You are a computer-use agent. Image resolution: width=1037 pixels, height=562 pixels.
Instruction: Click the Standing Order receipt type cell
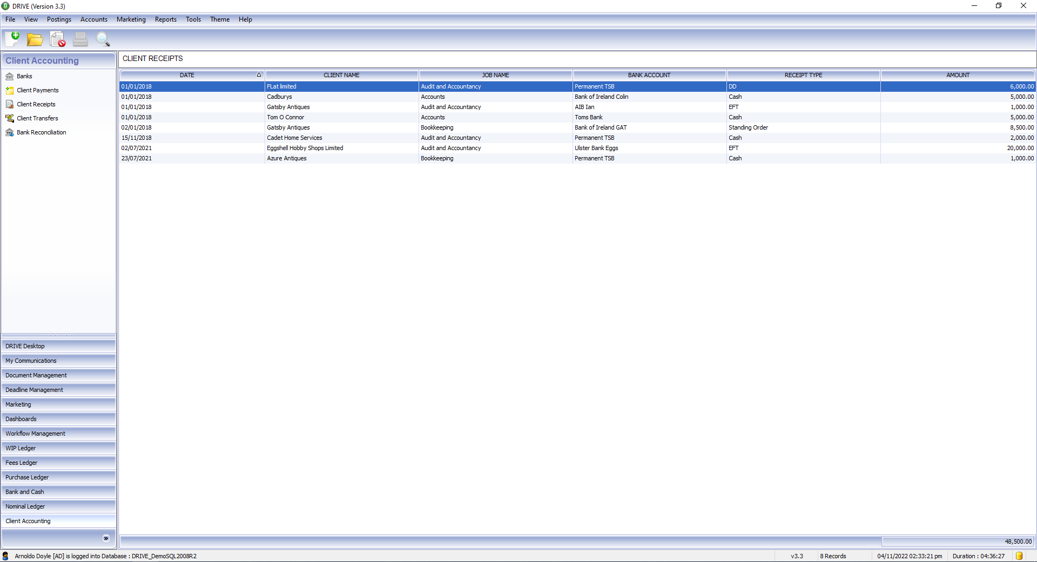803,127
